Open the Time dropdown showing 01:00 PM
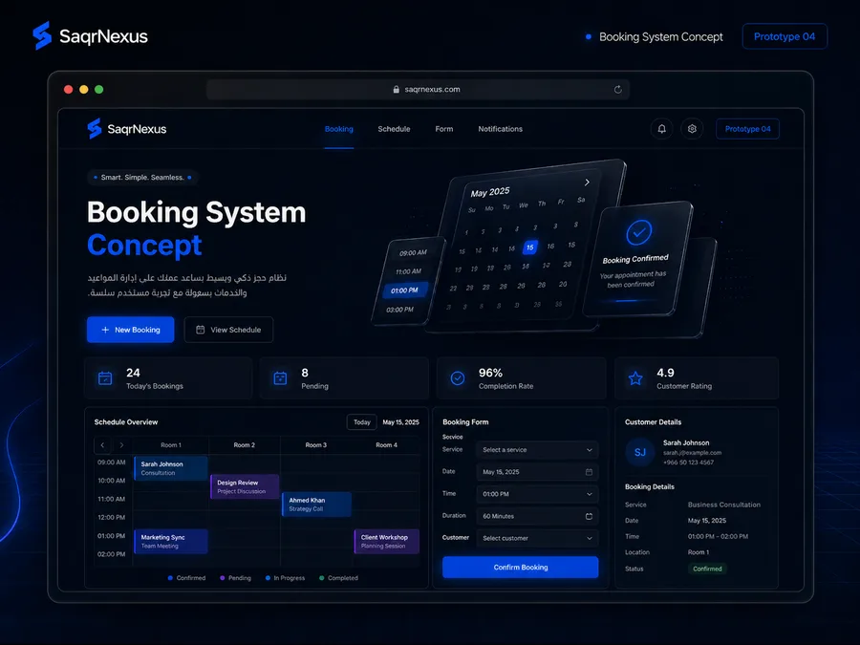860x645 pixels. click(x=537, y=494)
